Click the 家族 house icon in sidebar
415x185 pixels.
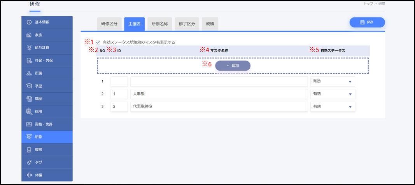click(x=29, y=35)
